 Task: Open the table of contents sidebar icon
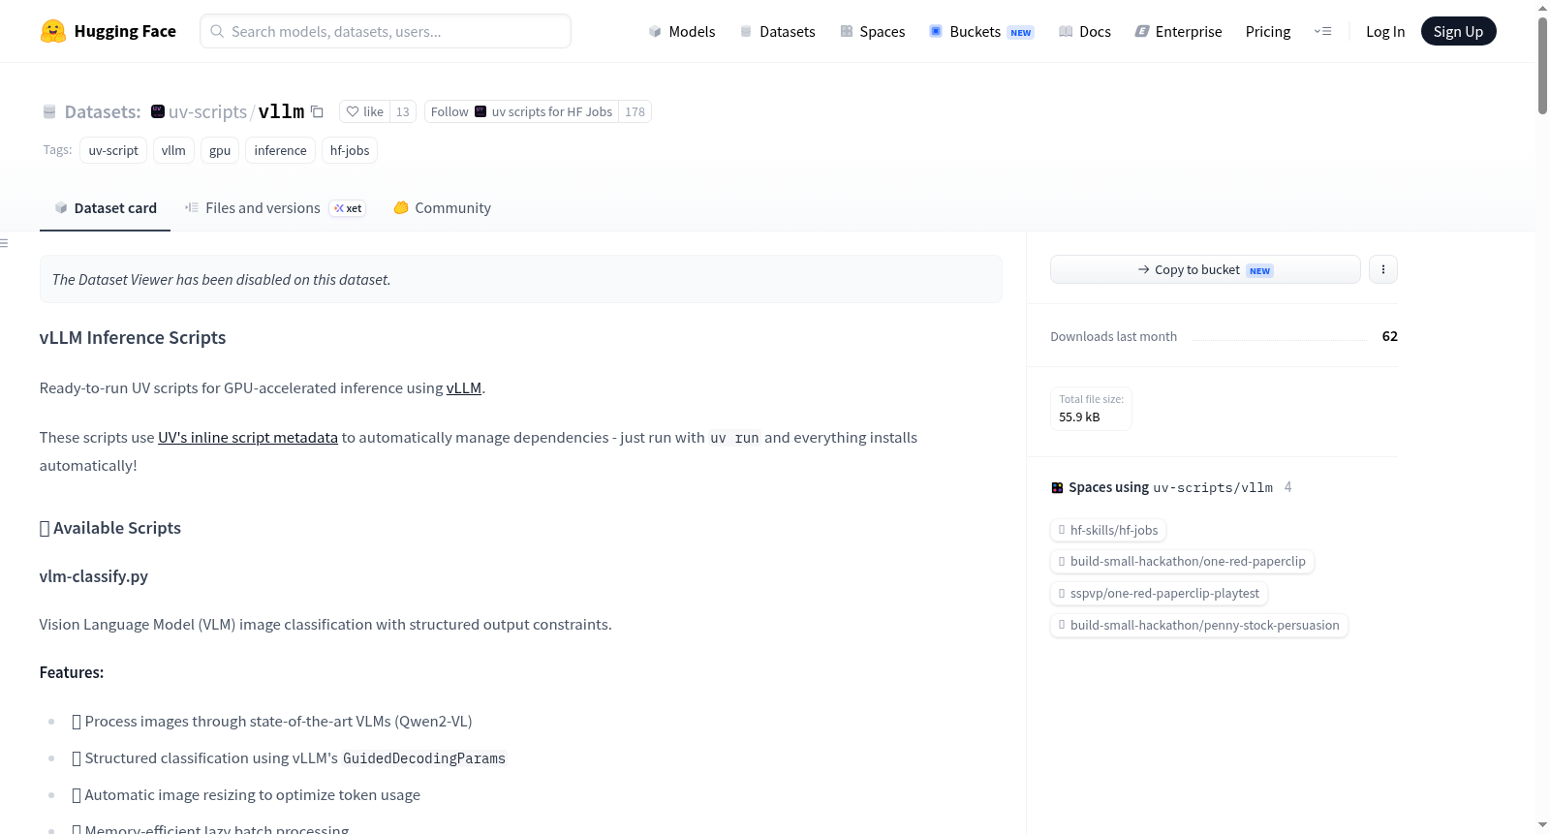[x=5, y=243]
